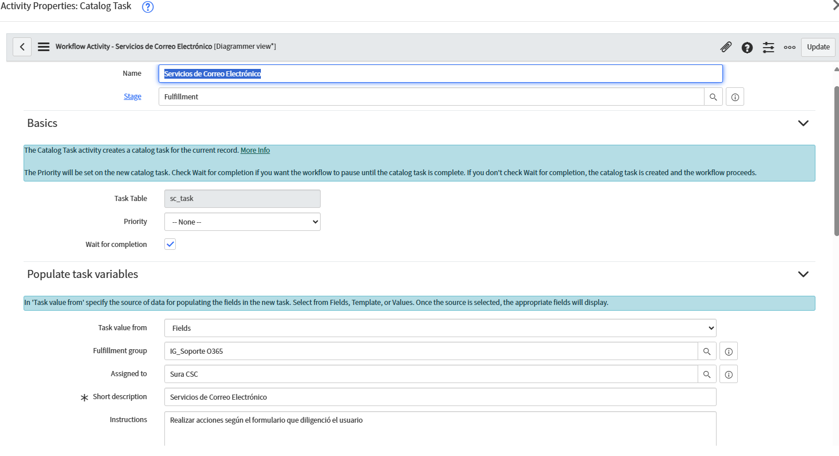Collapse the Basics section
The height and width of the screenshot is (456, 839).
pyautogui.click(x=803, y=123)
